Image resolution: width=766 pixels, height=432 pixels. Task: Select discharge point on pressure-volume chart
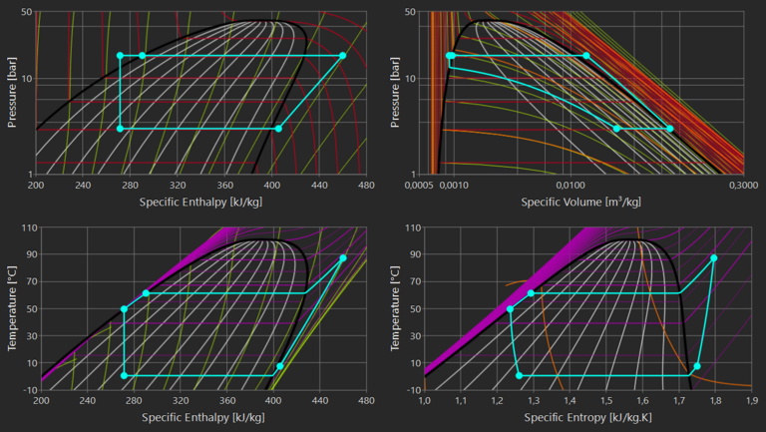pyautogui.click(x=586, y=56)
